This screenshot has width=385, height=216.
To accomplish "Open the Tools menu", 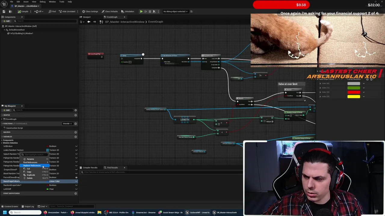I will [x=62, y=2].
